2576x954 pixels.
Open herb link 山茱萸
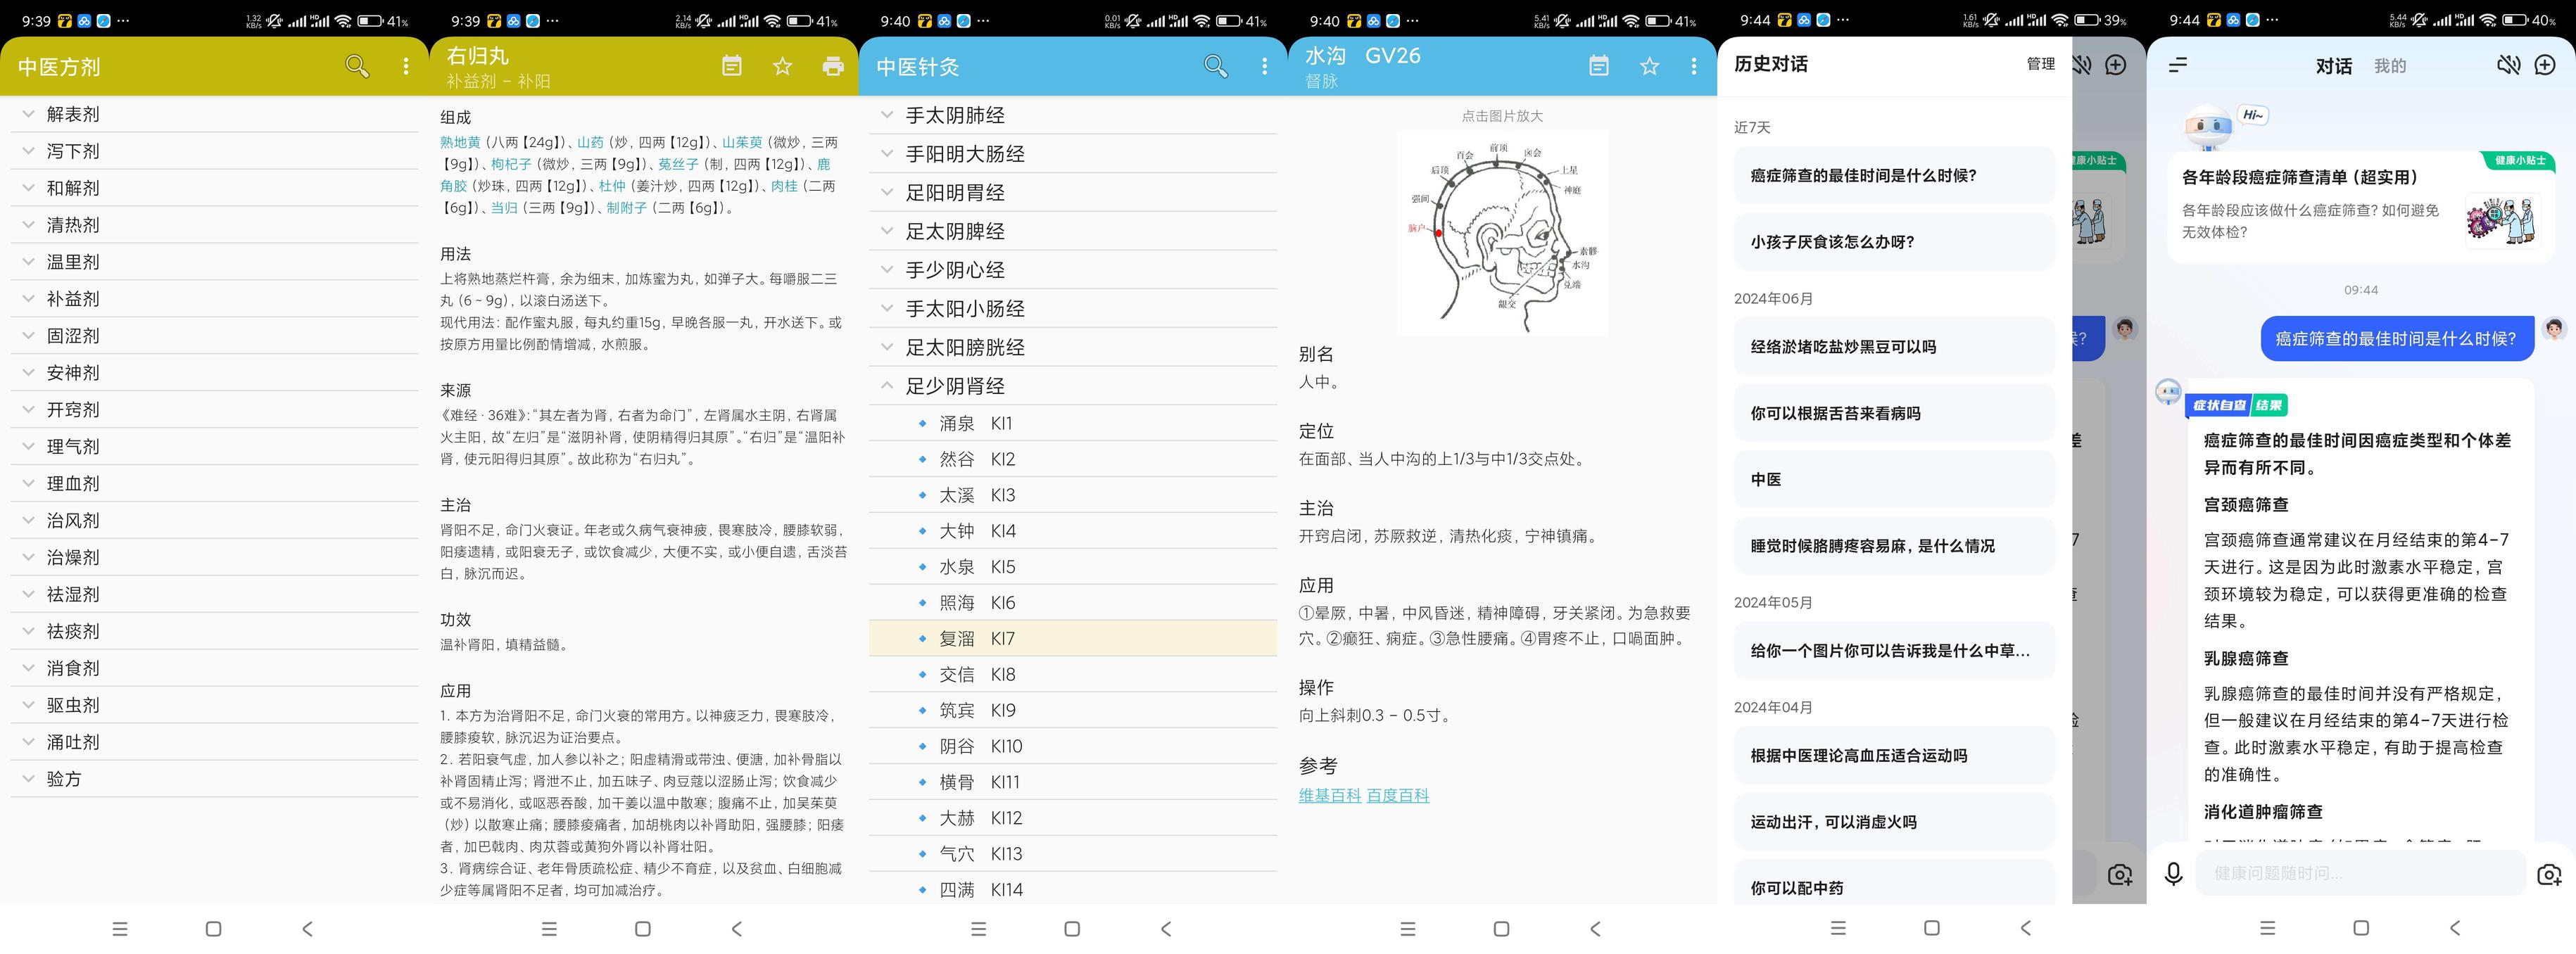click(742, 143)
